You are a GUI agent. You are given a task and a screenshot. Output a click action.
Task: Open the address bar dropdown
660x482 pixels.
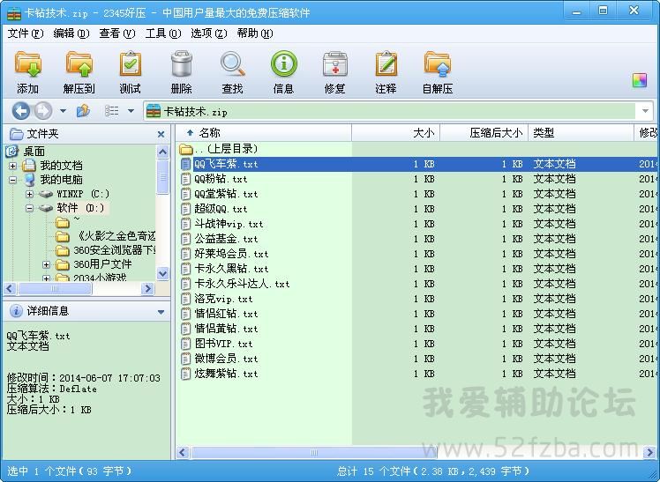pyautogui.click(x=645, y=111)
